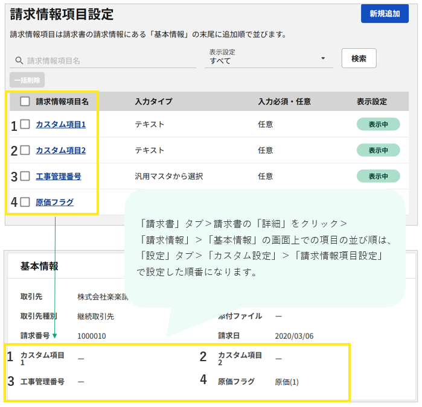The height and width of the screenshot is (407, 422).
Task: Click the 表示設定 column header
Action: pyautogui.click(x=372, y=101)
